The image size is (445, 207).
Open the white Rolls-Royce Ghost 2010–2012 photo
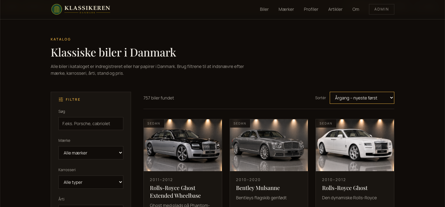pos(355,145)
